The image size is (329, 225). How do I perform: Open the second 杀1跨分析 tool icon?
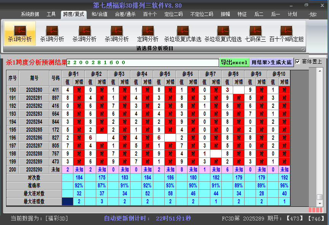point(51,33)
